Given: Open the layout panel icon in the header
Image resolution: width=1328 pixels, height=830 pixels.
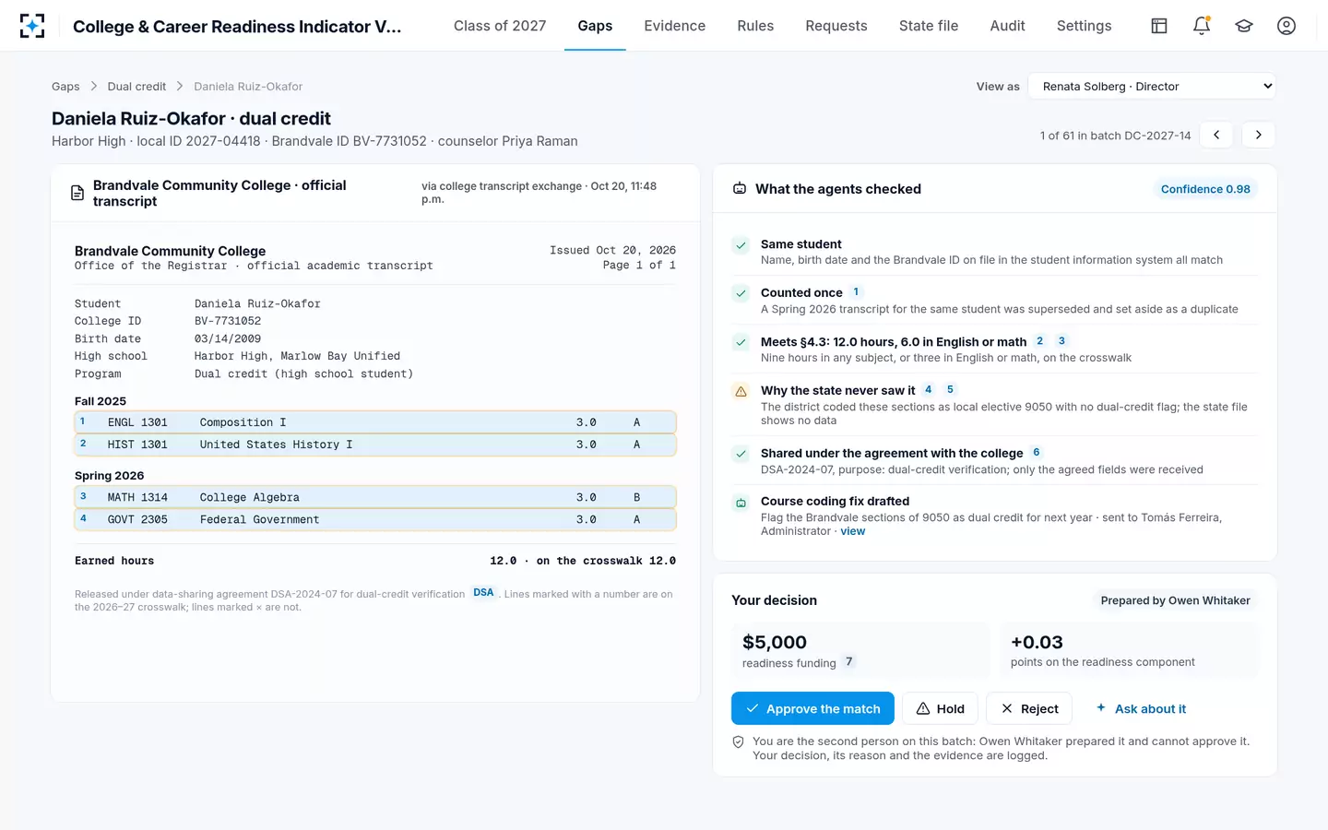Looking at the screenshot, I should 1159,26.
